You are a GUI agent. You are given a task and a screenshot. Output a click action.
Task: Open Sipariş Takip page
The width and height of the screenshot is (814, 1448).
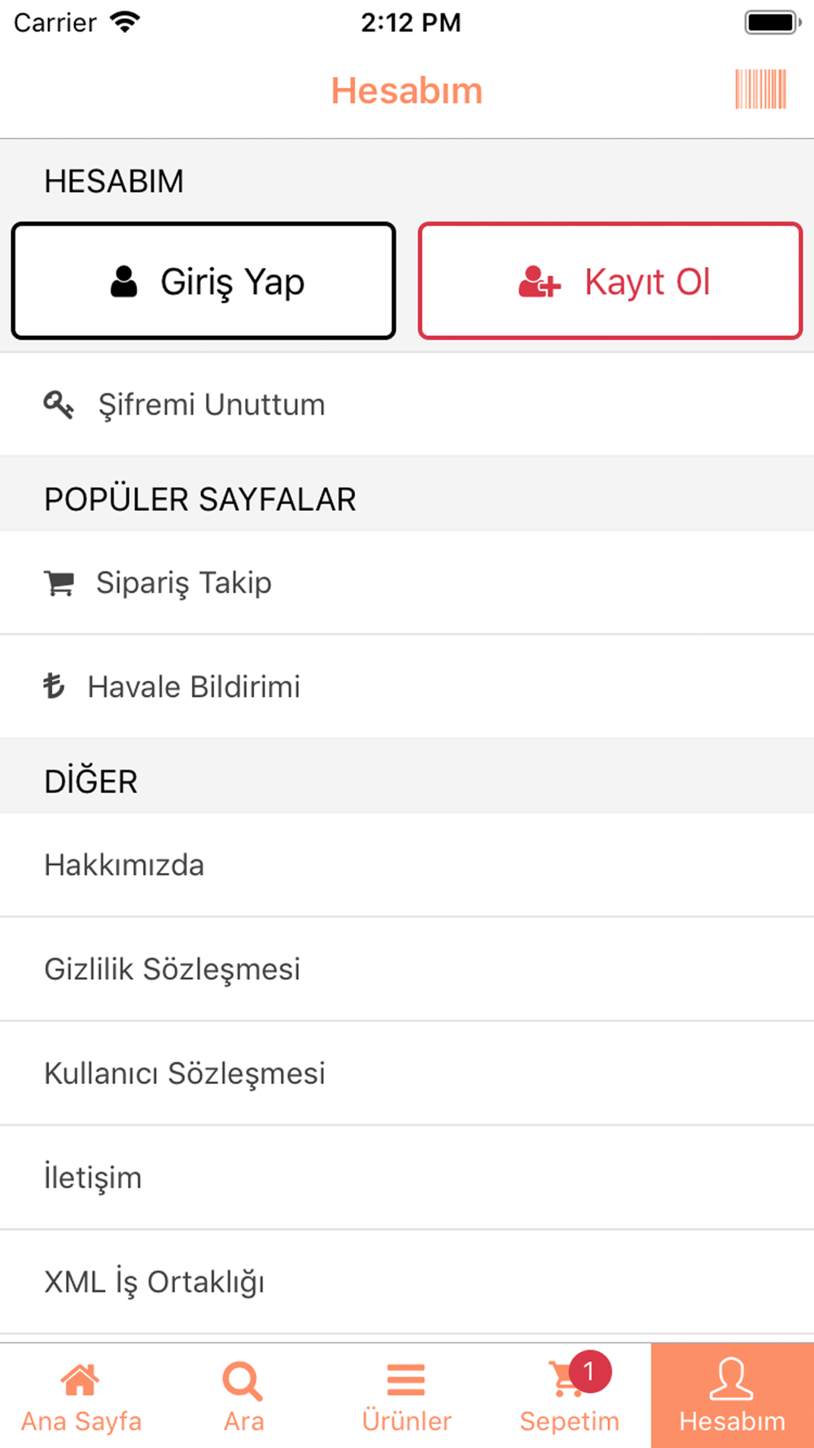tap(407, 583)
